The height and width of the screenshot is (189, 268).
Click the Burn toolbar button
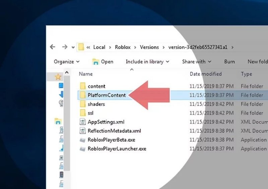pyautogui.click(x=229, y=62)
